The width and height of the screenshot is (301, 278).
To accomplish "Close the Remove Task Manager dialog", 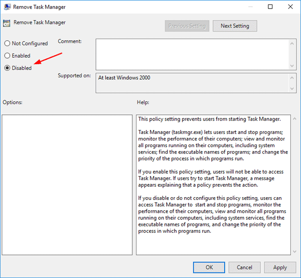I will click(x=291, y=7).
